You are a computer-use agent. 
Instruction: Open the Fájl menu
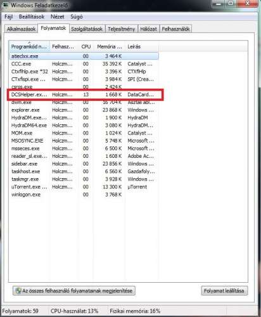(x=9, y=16)
